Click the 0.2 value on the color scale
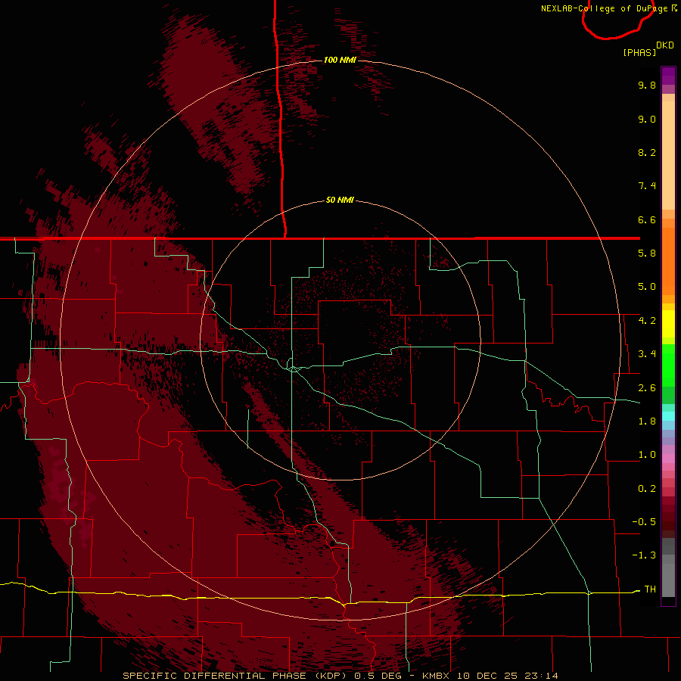681x681 pixels. (647, 489)
